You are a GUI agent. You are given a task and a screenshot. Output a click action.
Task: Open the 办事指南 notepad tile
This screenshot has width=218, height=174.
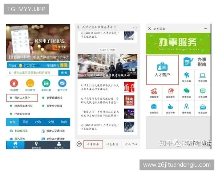195,62
